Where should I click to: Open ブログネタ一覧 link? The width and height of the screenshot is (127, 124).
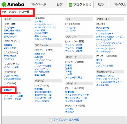[x=11, y=76]
